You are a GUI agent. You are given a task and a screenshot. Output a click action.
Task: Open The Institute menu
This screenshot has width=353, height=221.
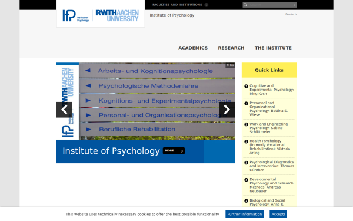pyautogui.click(x=273, y=48)
